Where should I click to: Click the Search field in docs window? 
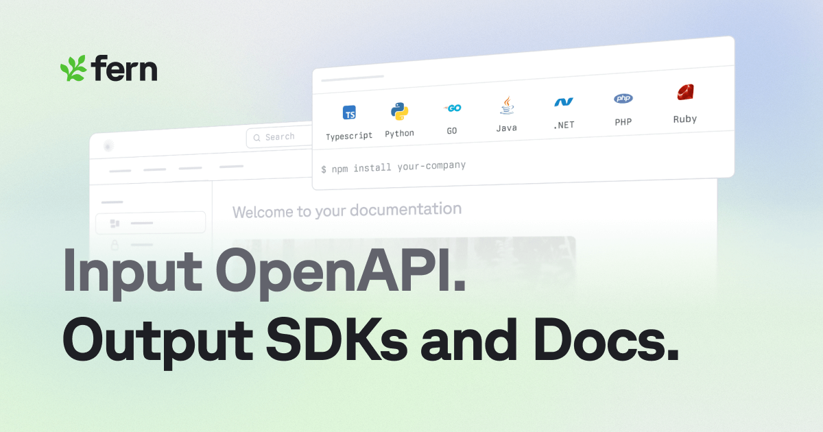coord(279,137)
